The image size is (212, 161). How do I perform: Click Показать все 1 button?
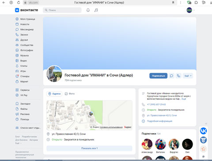pyautogui.click(x=89, y=148)
